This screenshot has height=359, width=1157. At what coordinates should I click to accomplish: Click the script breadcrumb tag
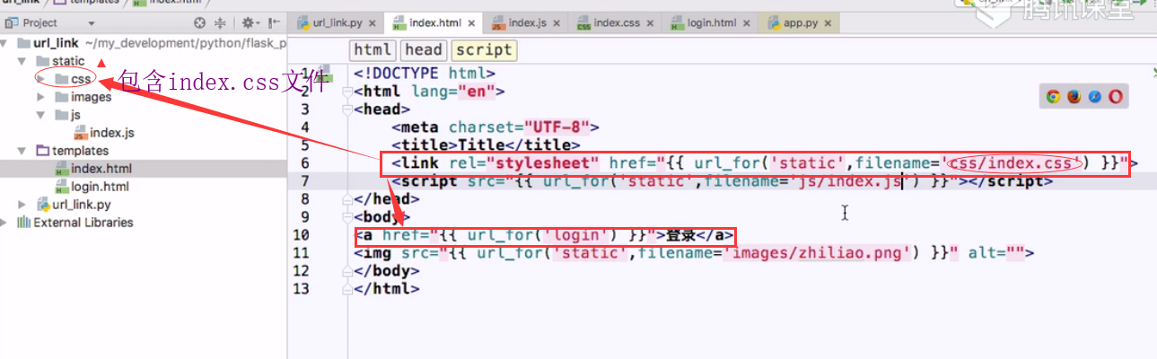click(x=483, y=50)
